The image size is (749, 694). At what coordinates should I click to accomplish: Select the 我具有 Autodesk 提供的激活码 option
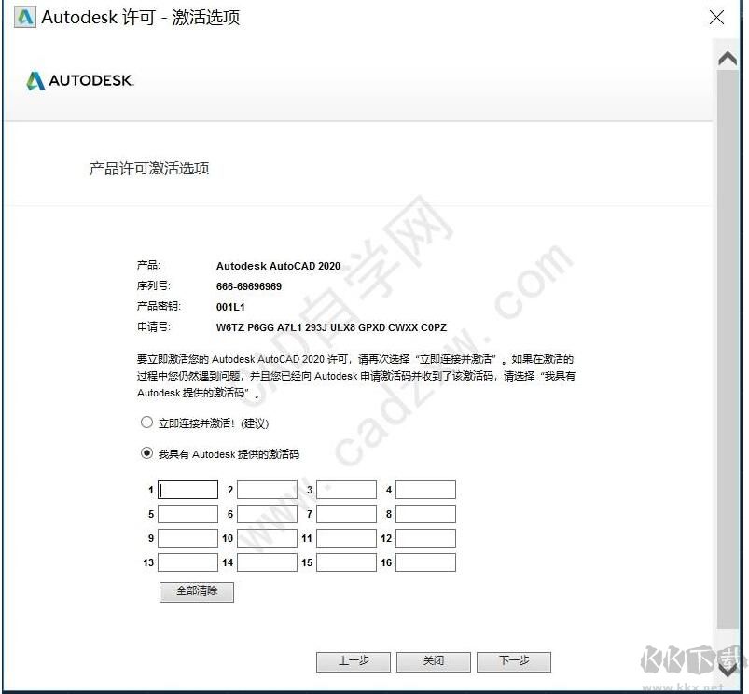146,453
